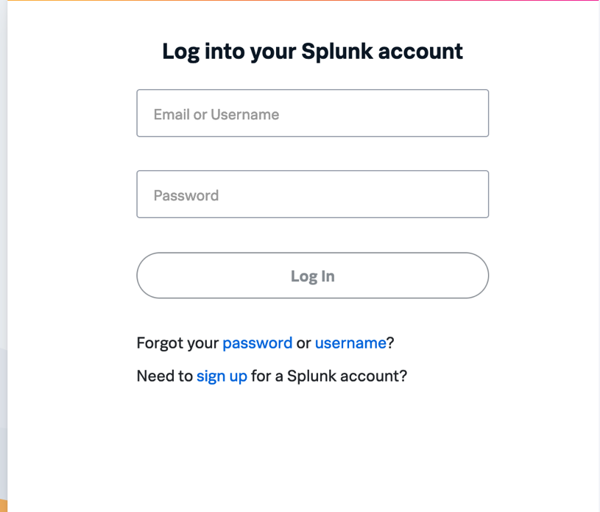
Task: Click the Password input field
Action: click(312, 194)
